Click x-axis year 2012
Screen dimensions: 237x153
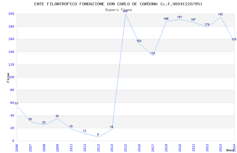(x=85, y=148)
